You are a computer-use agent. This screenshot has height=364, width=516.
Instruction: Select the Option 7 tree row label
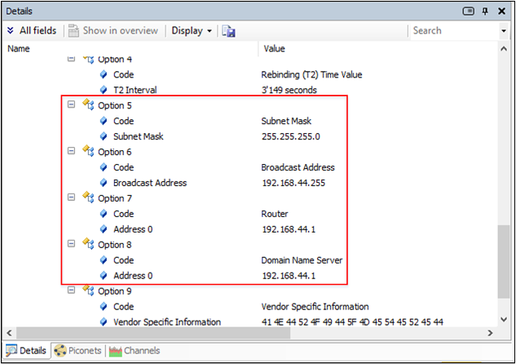[115, 198]
